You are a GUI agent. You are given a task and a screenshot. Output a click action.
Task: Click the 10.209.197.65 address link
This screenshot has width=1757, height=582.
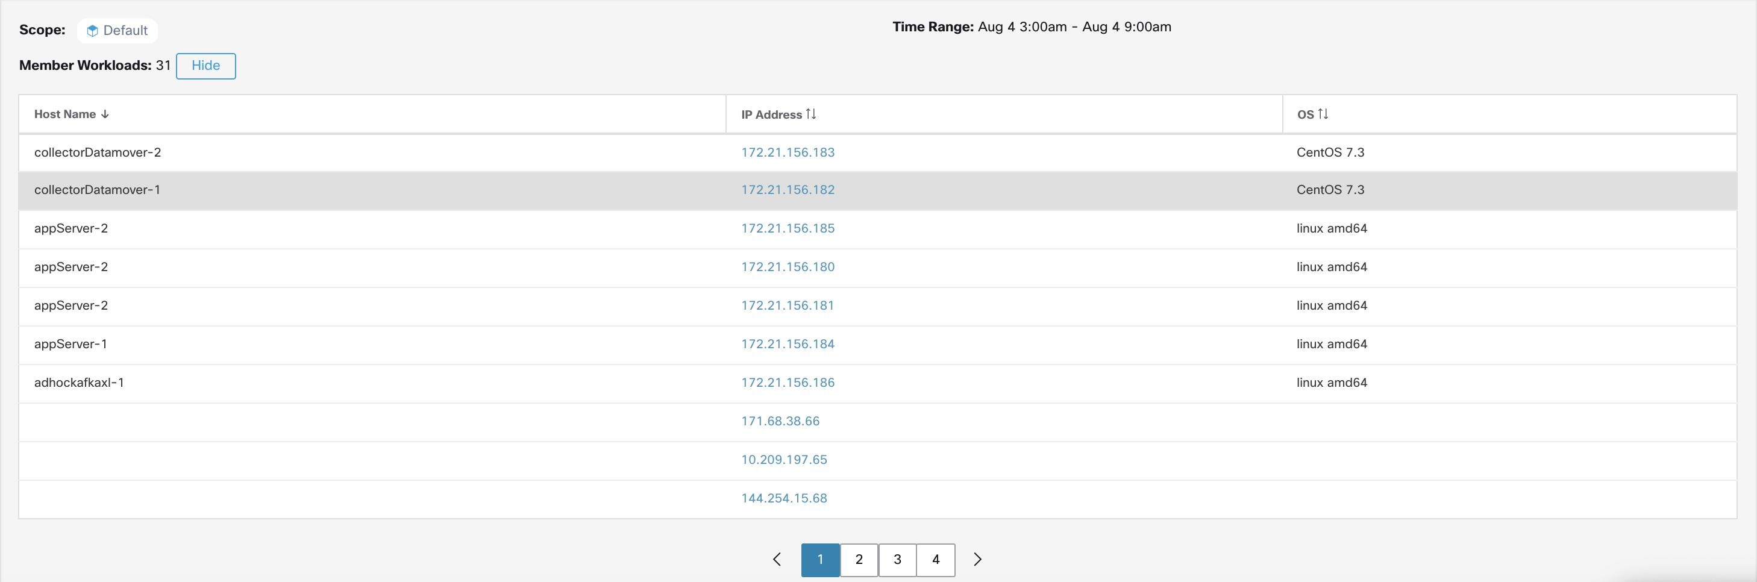point(784,460)
